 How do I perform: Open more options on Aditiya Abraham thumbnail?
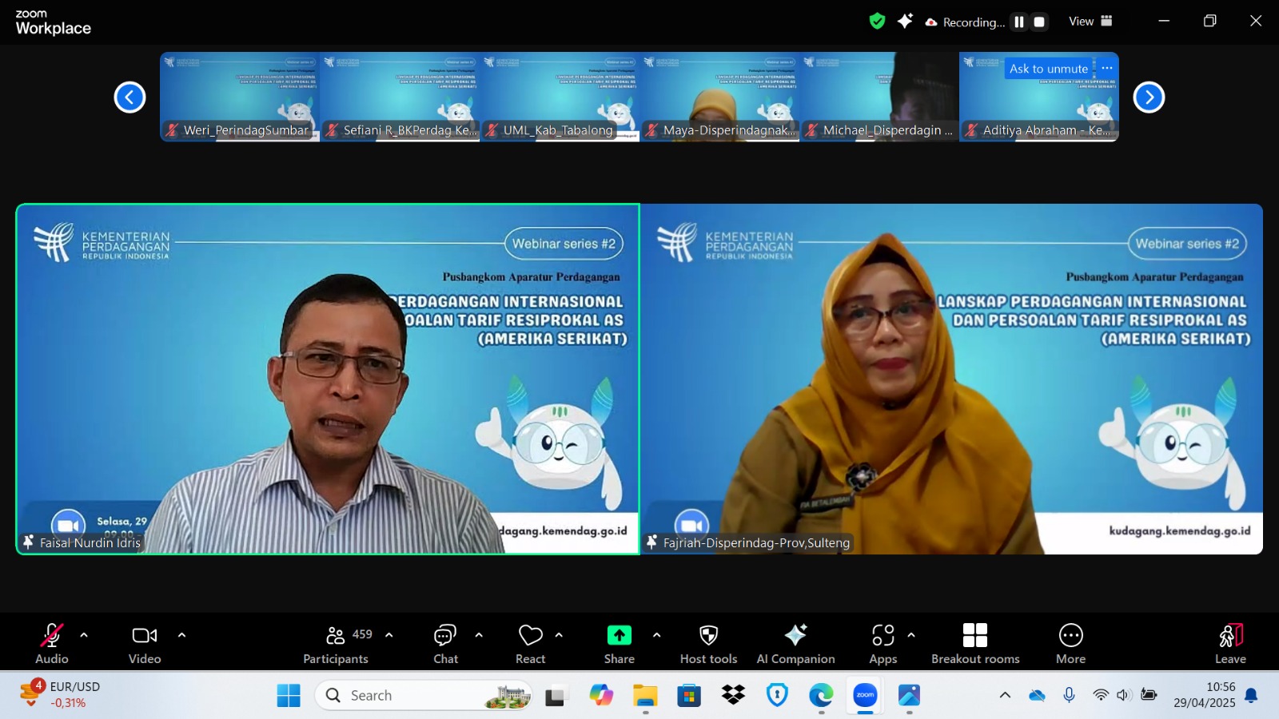click(x=1107, y=69)
